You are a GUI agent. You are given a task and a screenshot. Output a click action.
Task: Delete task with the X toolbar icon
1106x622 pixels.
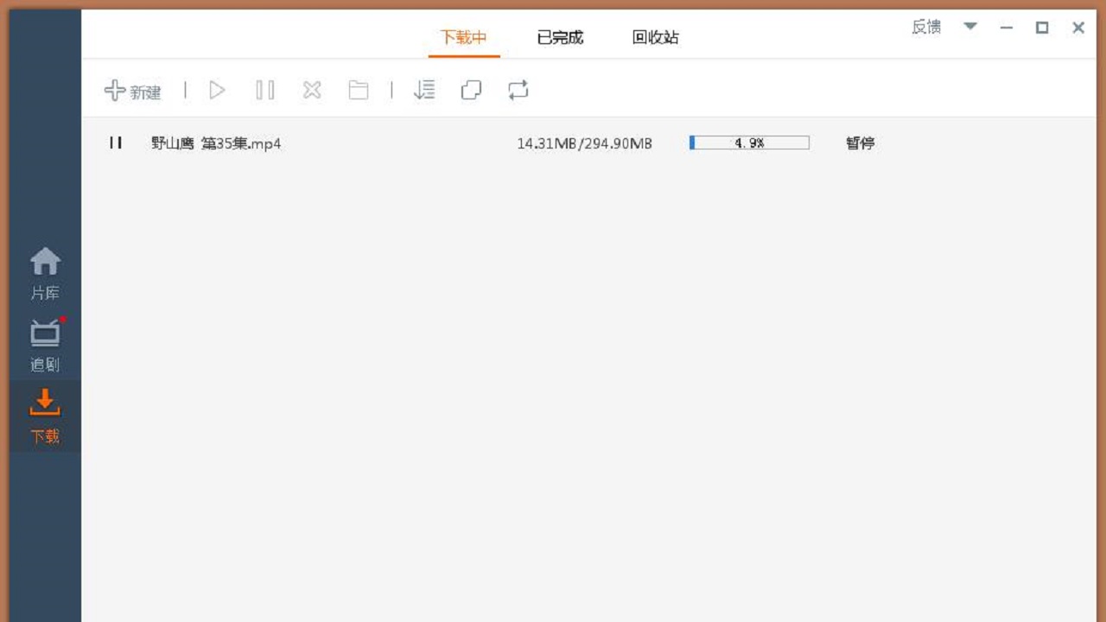[x=312, y=90]
